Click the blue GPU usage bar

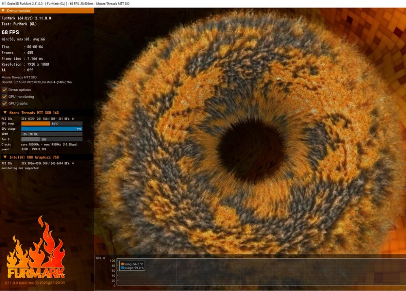52,129
